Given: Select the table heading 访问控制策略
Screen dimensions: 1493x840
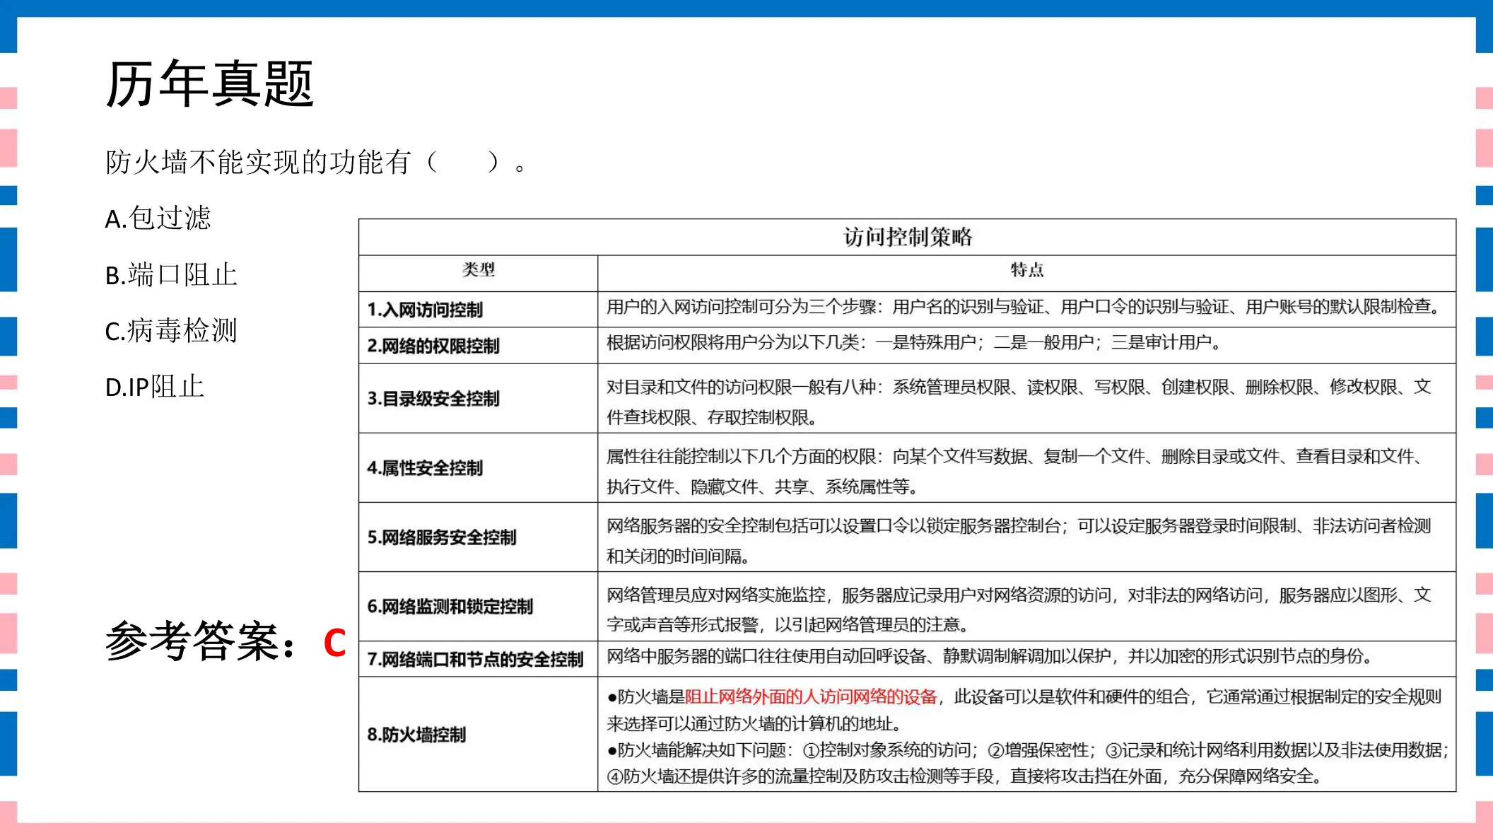Looking at the screenshot, I should point(908,237).
